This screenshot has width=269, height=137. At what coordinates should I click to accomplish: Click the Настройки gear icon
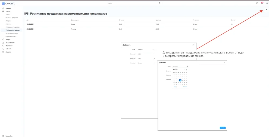point(3,136)
